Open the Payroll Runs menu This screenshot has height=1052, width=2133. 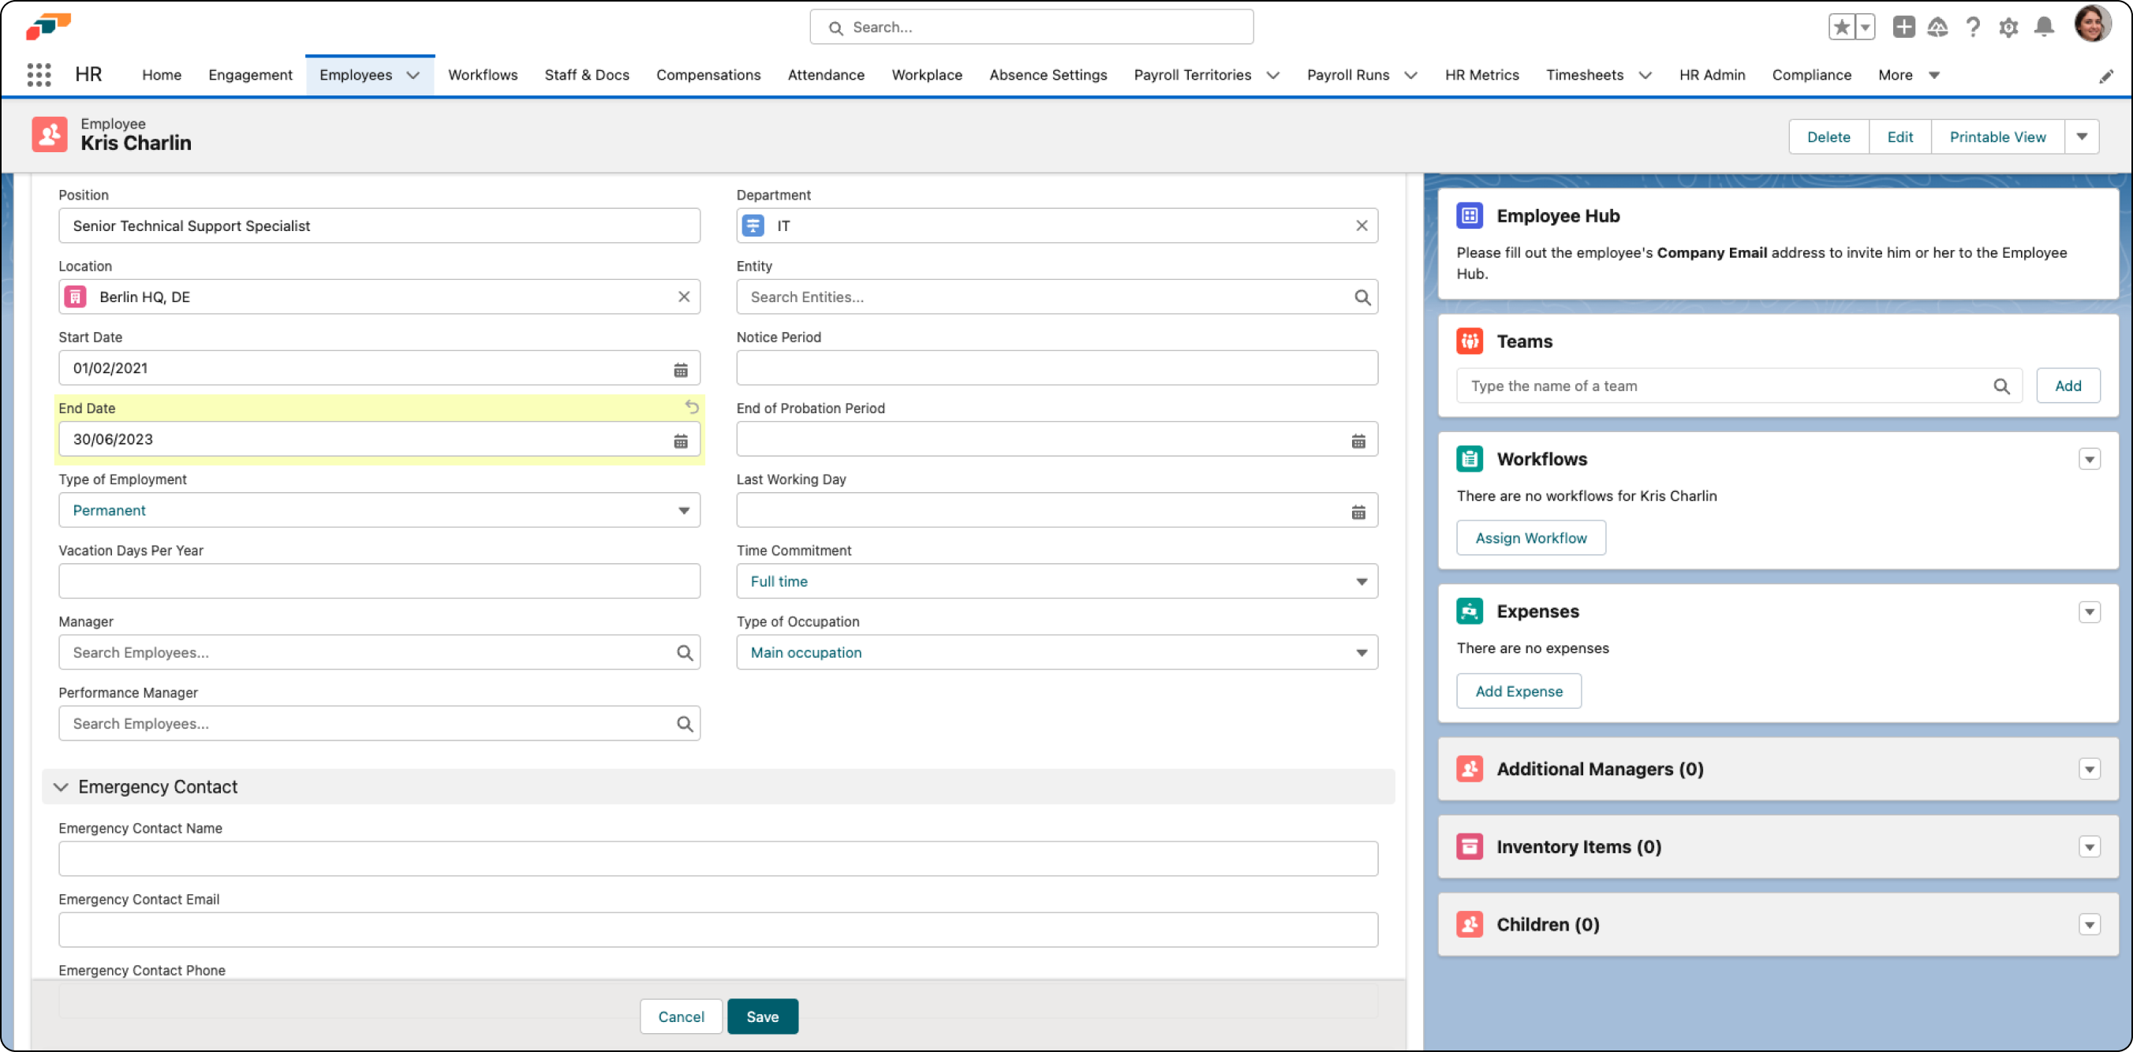tap(1350, 74)
